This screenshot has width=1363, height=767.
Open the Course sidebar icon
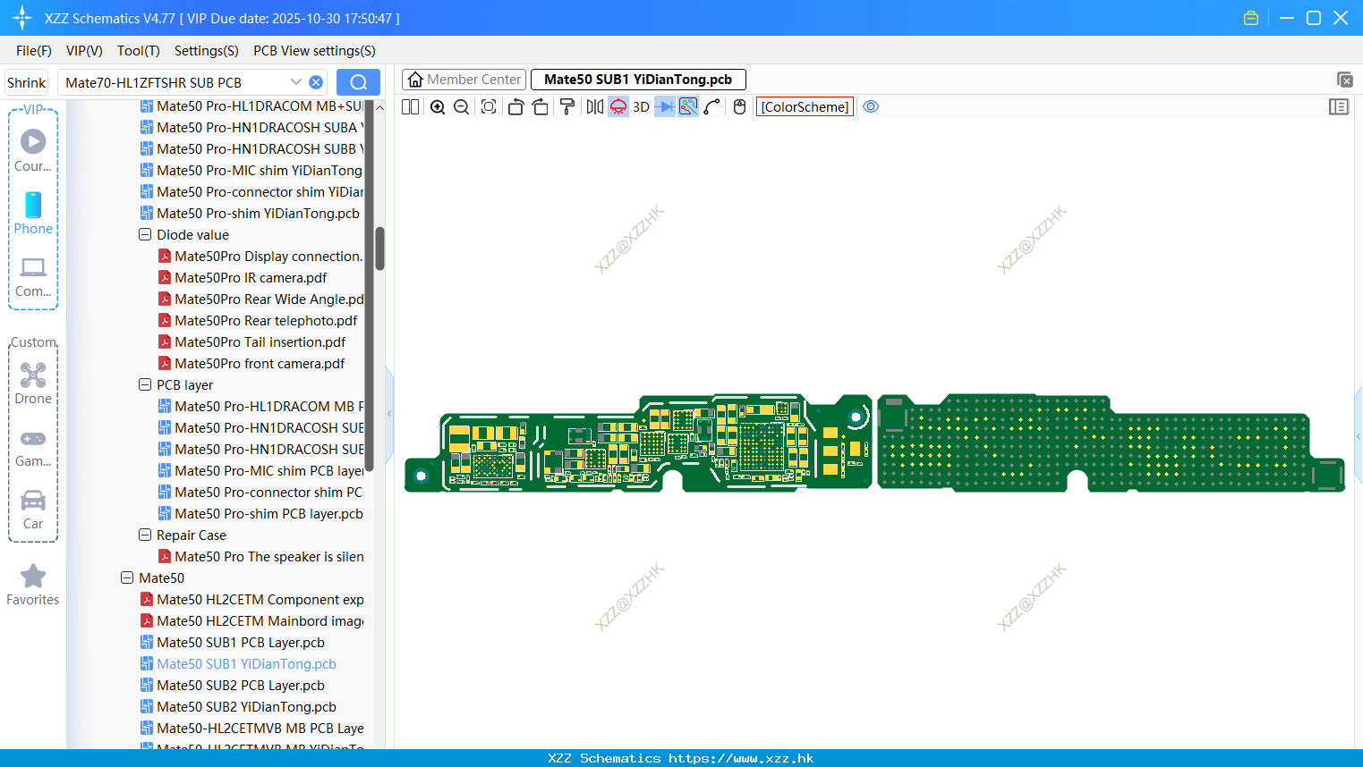[33, 150]
